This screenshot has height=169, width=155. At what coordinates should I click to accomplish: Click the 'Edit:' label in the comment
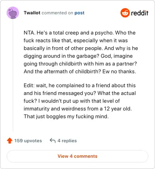coord(29,85)
